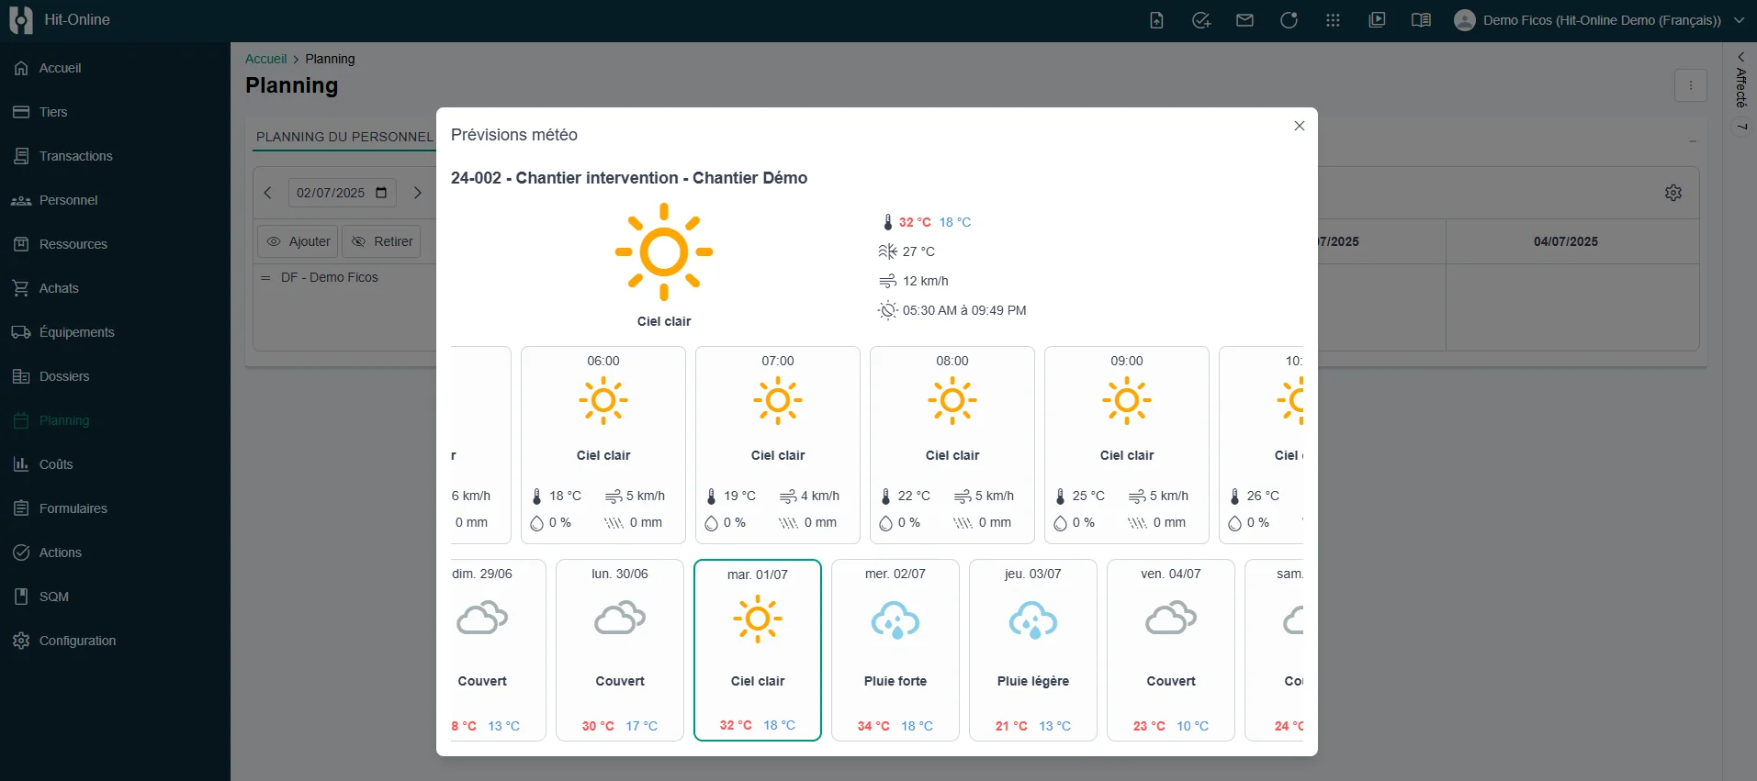Click the Hit-Online logo icon
Image resolution: width=1757 pixels, height=781 pixels.
[20, 20]
